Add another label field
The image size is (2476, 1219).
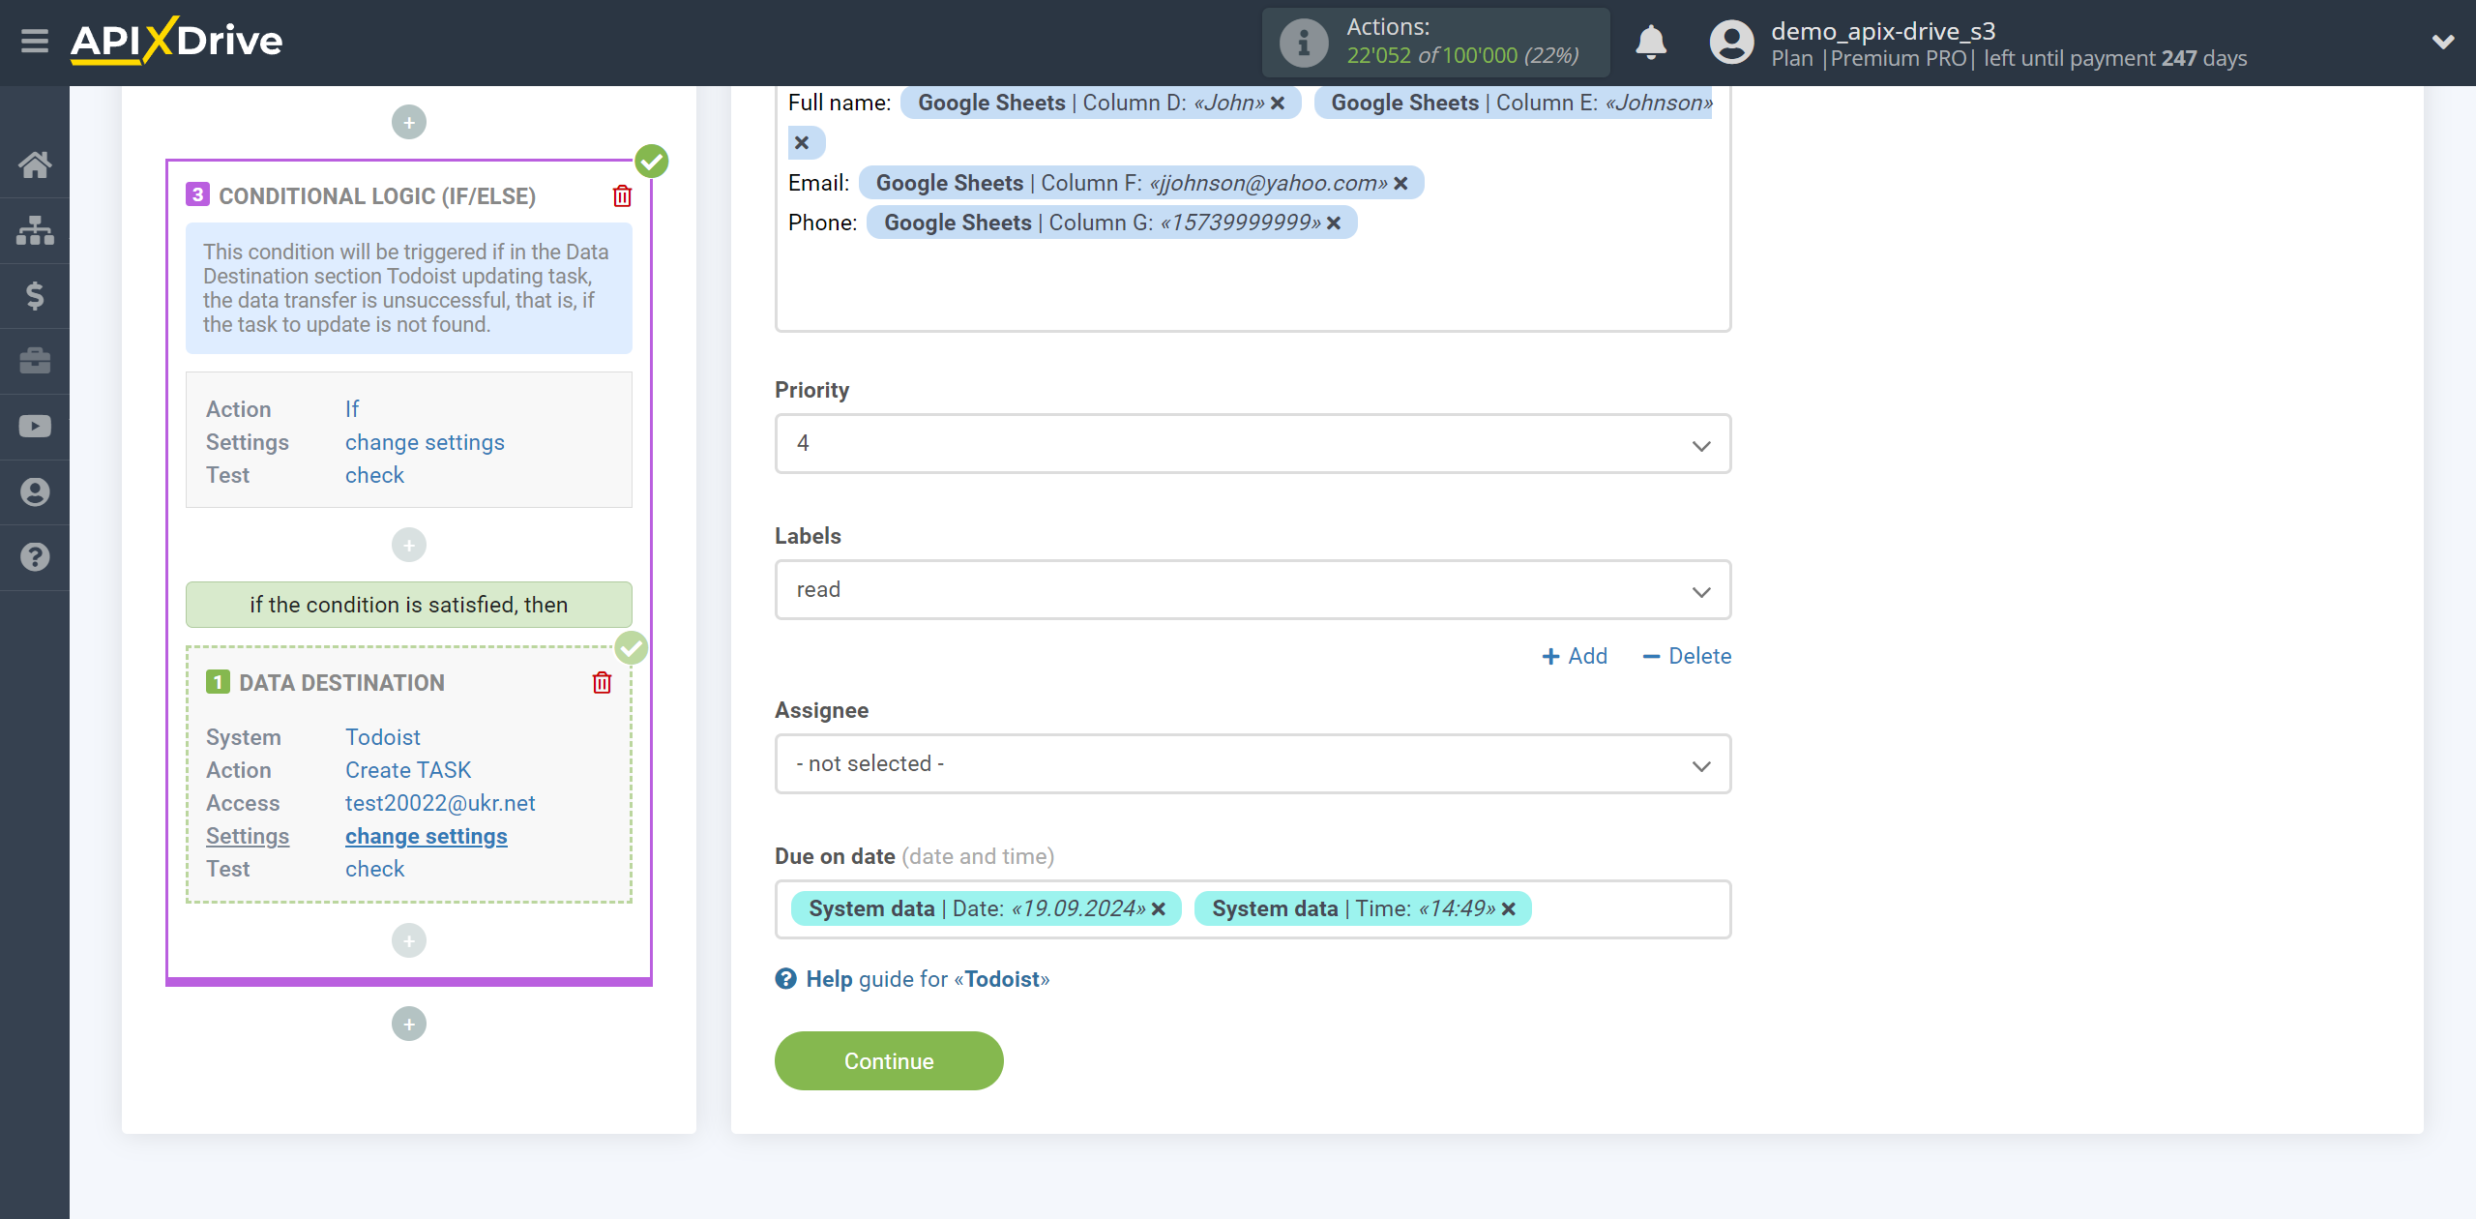pyautogui.click(x=1575, y=656)
